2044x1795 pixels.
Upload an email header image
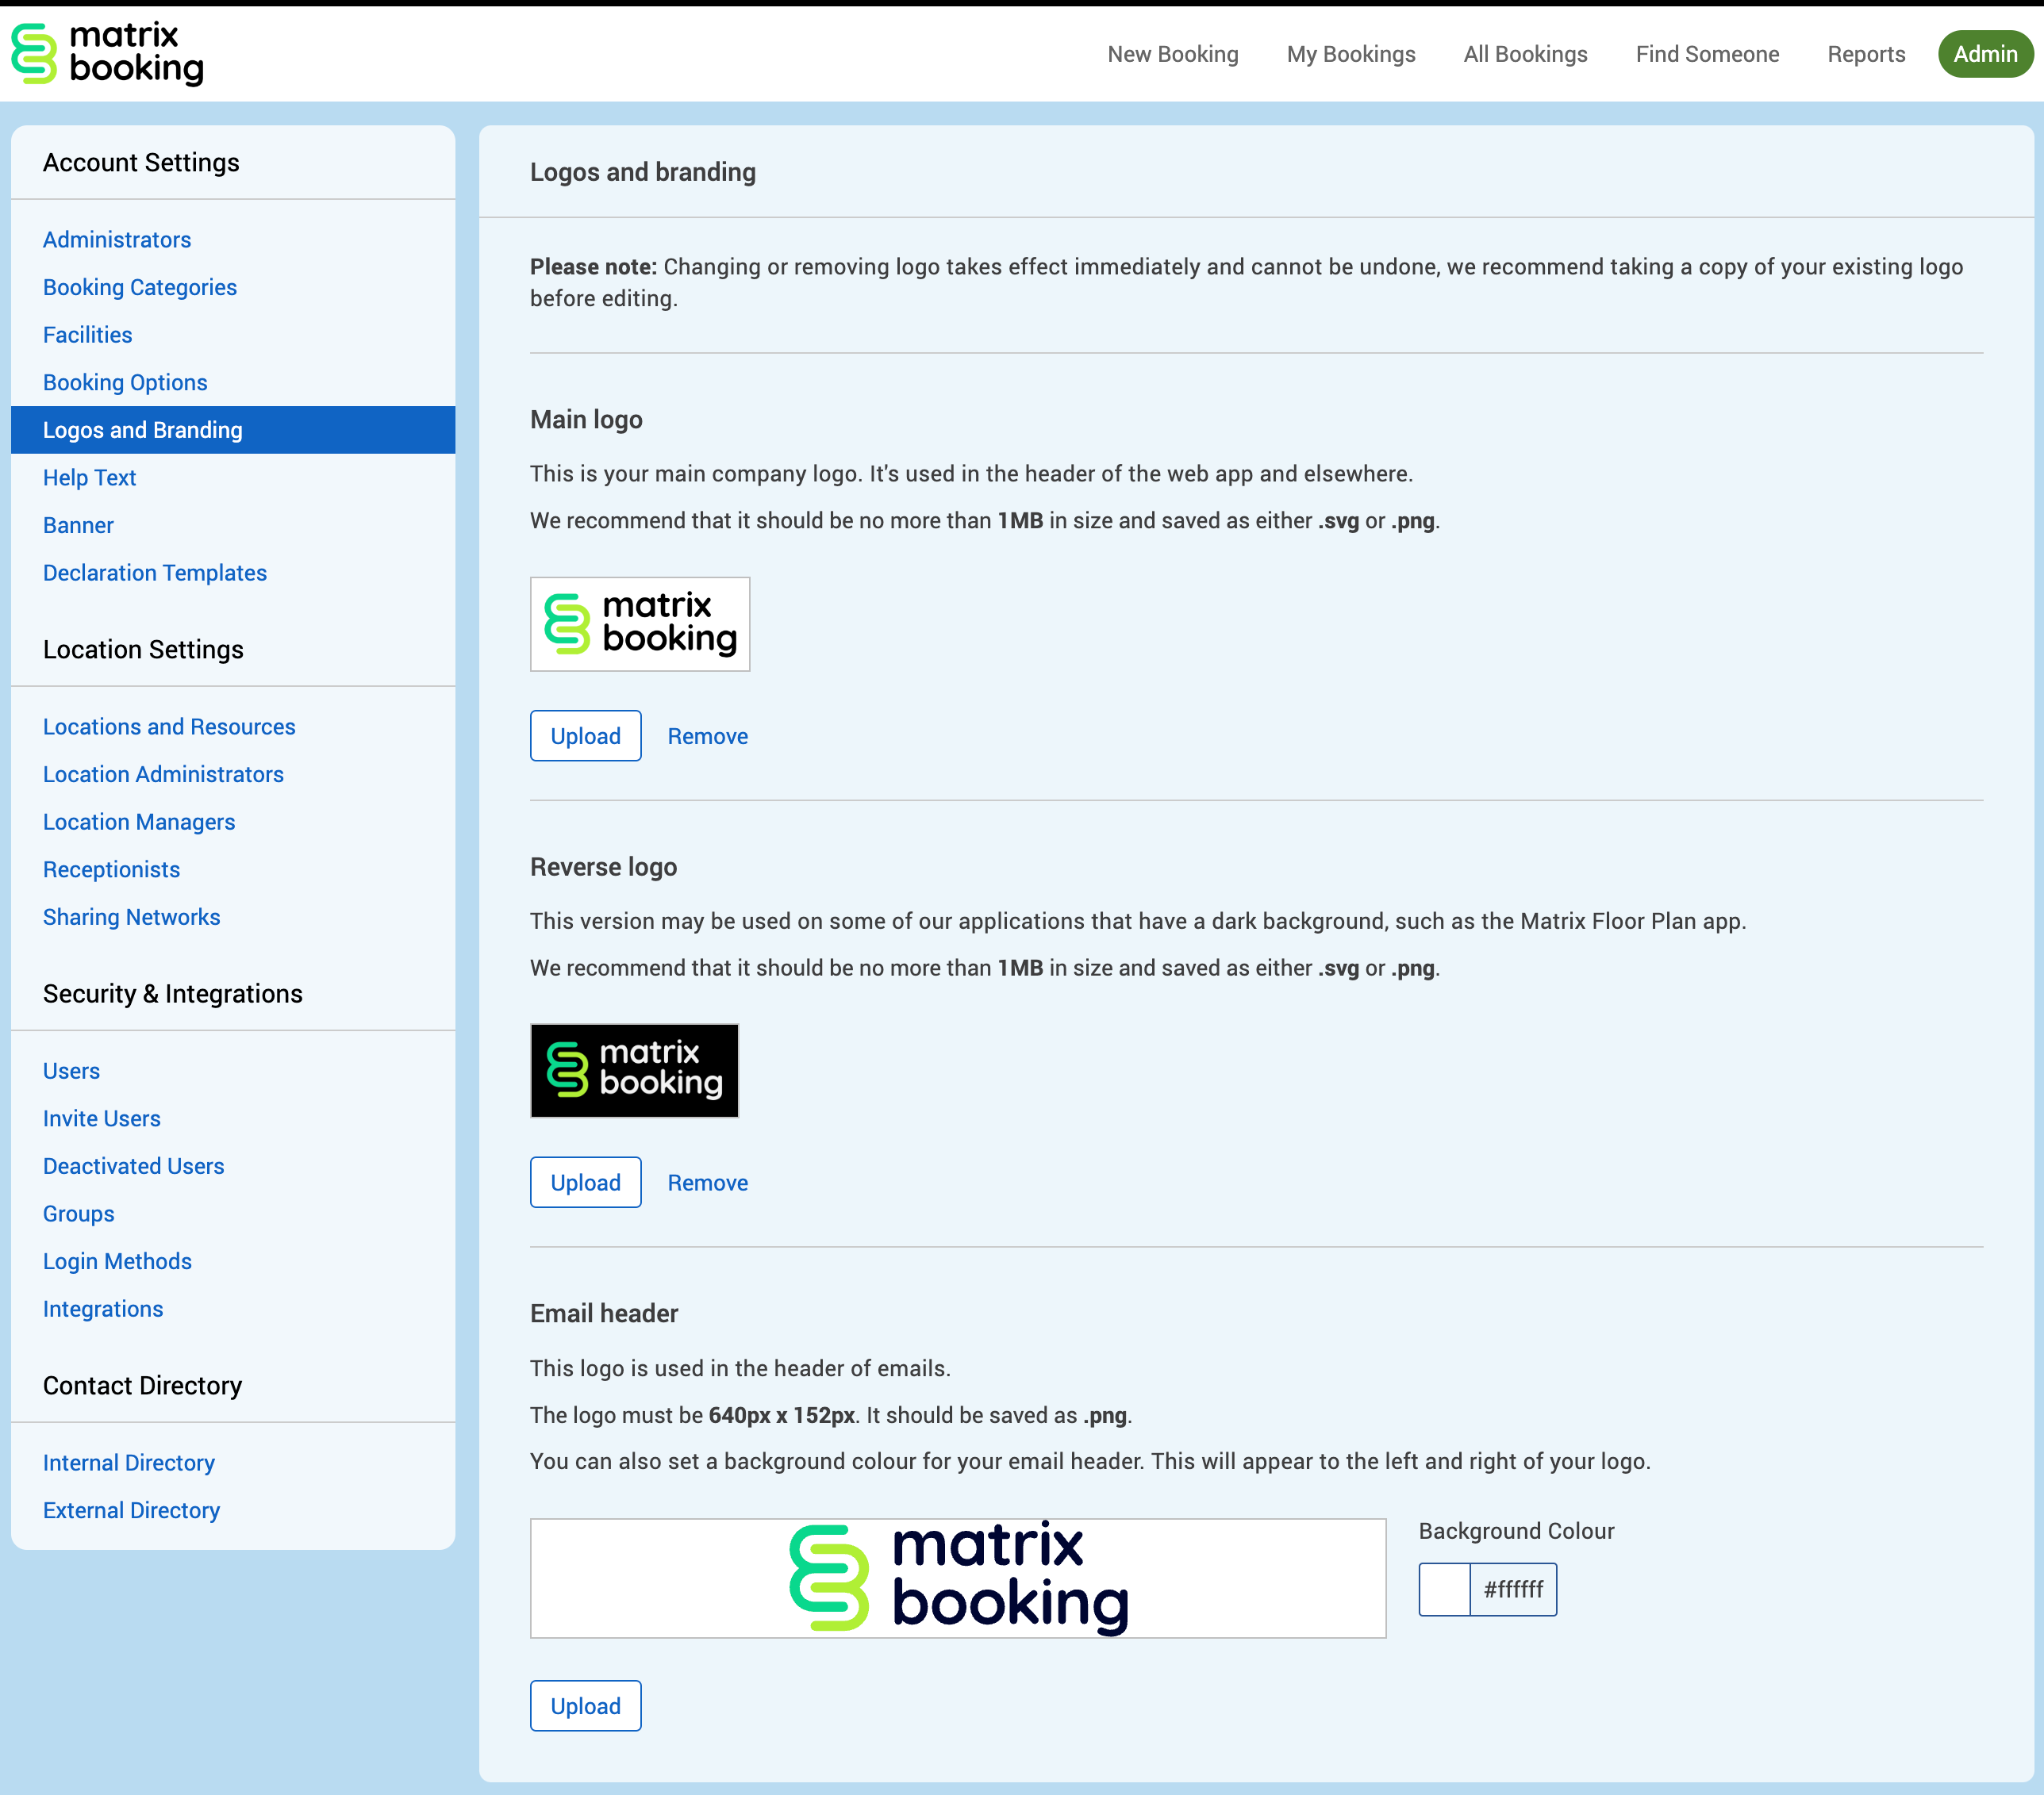[585, 1706]
